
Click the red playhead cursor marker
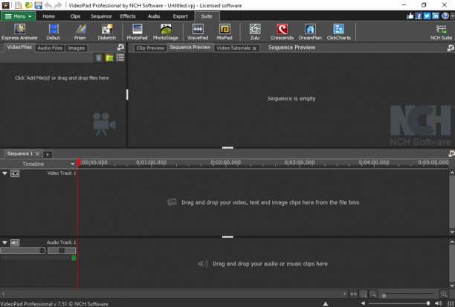(78, 163)
